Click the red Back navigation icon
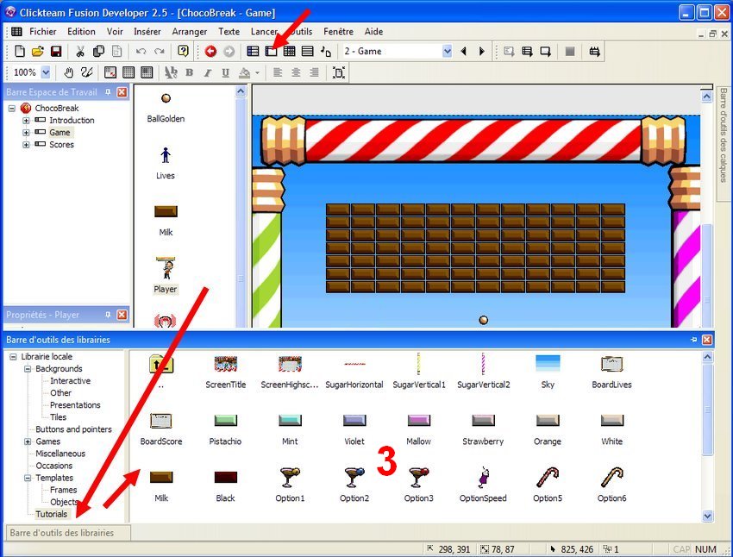The height and width of the screenshot is (557, 733). tap(210, 51)
